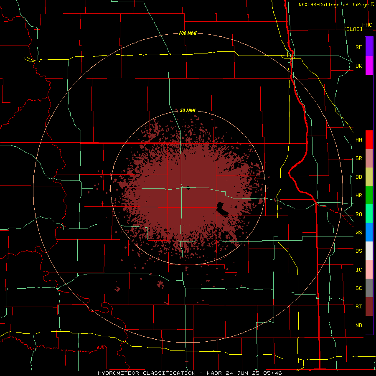Viewport: 376px width, 376px height.
Task: Click the DS legend label
Action: [x=358, y=251]
